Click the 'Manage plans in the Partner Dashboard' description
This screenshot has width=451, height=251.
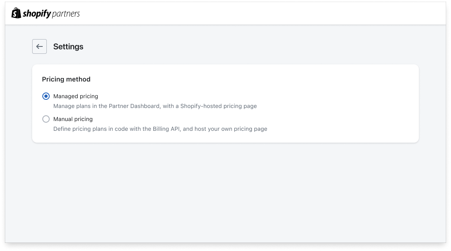(x=155, y=106)
